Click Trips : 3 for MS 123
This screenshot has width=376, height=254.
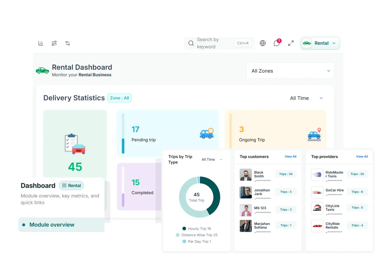coord(286,210)
